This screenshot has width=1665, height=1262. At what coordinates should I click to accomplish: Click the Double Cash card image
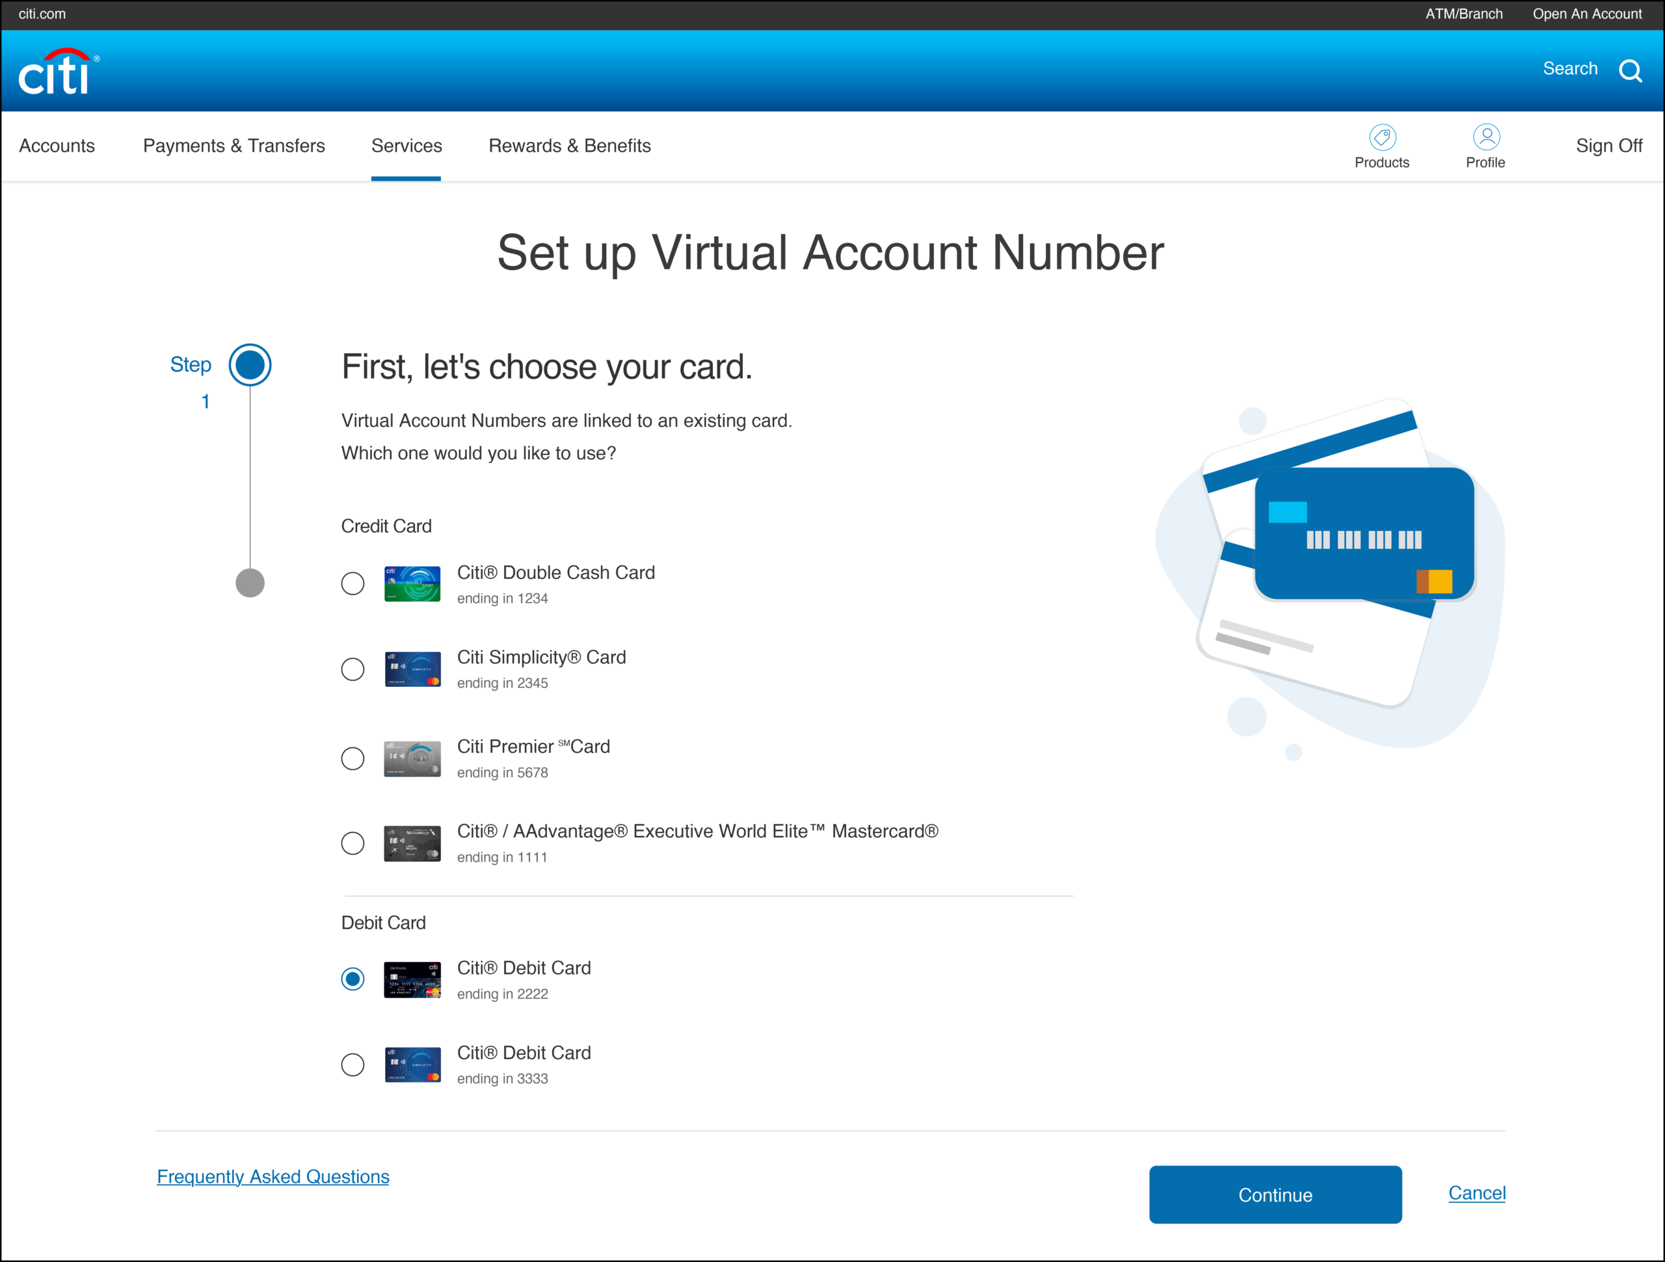[x=412, y=584]
